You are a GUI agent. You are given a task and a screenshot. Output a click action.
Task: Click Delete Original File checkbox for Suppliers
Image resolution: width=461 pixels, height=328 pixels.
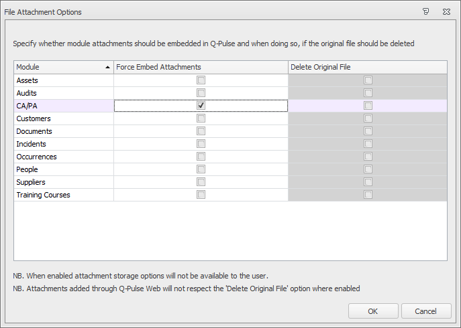coord(368,182)
